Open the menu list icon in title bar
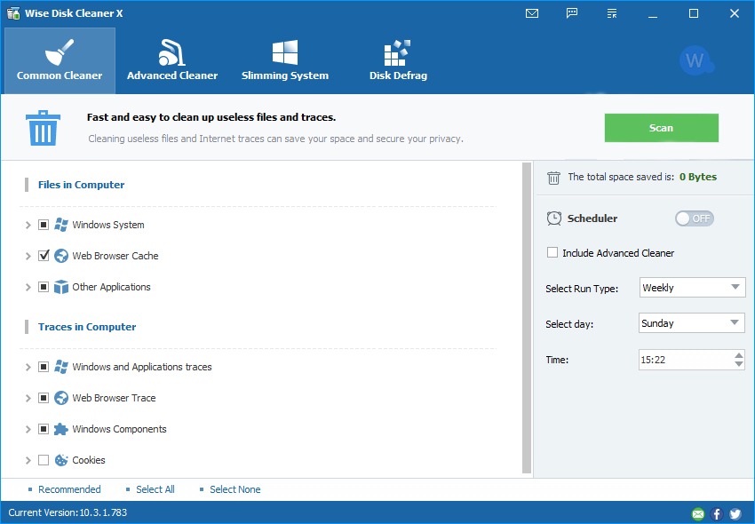Image resolution: width=755 pixels, height=524 pixels. (x=612, y=13)
